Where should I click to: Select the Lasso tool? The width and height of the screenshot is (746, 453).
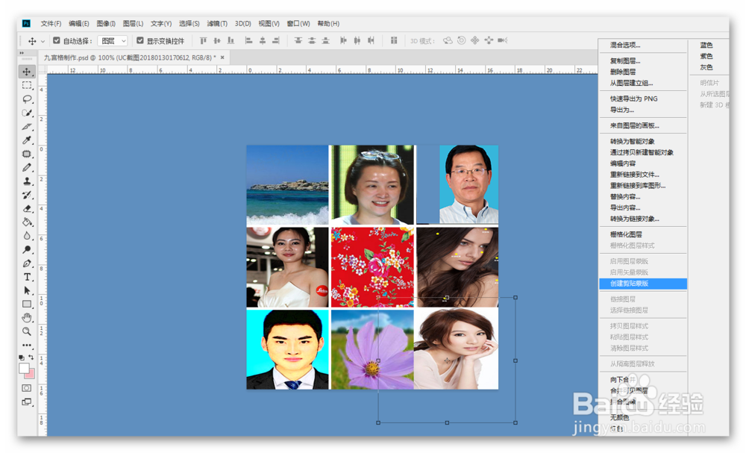click(x=27, y=99)
